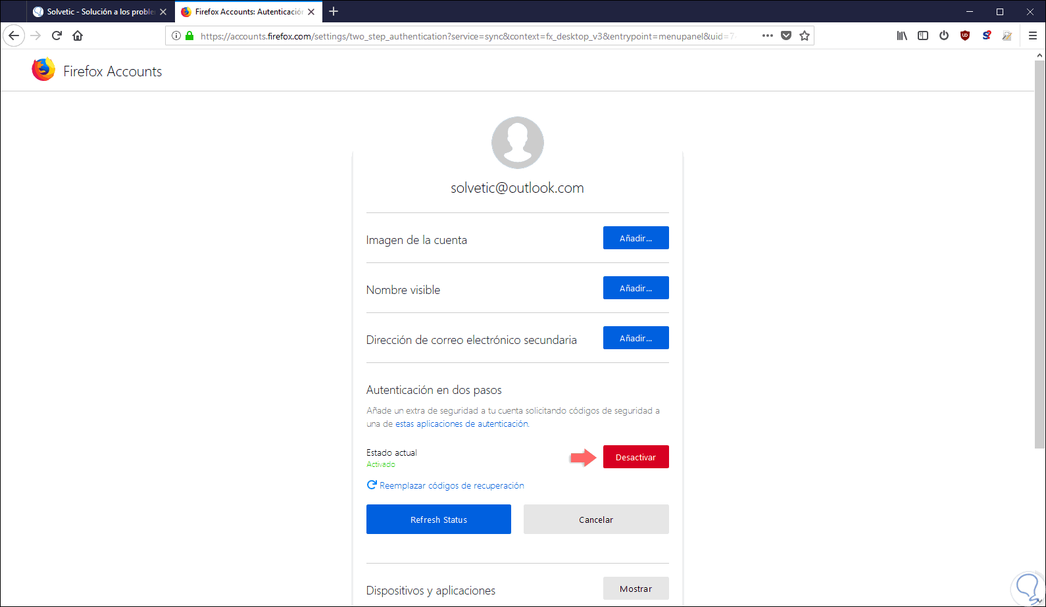Click the notepad pencil extension icon
This screenshot has width=1046, height=607.
click(1007, 36)
